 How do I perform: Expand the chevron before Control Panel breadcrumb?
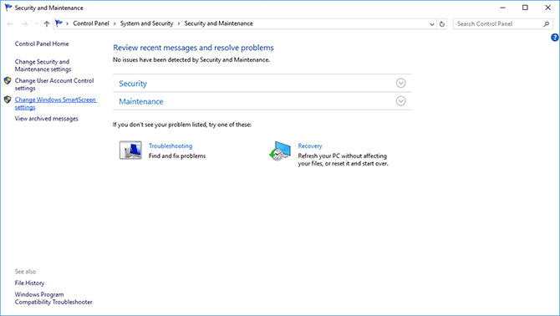tap(67, 24)
